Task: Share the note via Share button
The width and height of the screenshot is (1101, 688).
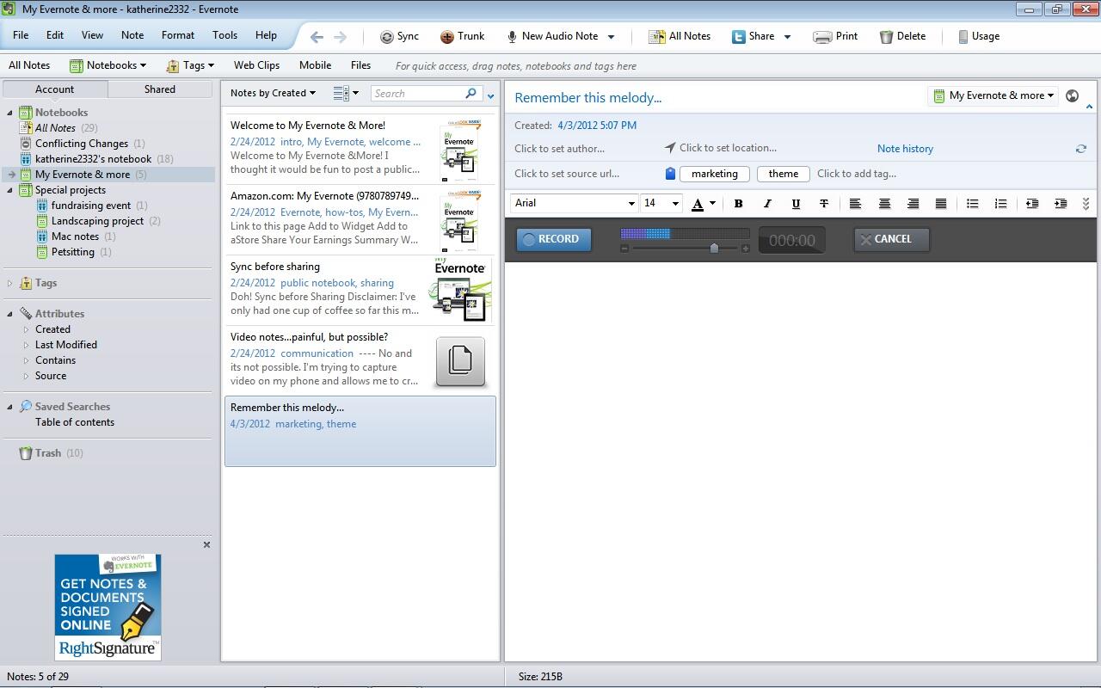Action: tap(753, 36)
